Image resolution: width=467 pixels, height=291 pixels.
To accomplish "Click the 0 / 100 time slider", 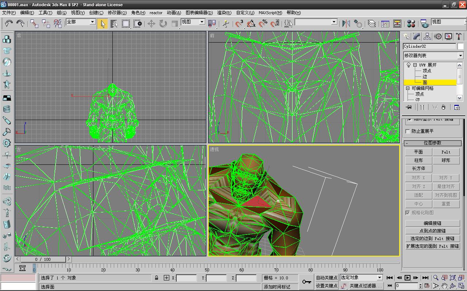I will coord(43,259).
